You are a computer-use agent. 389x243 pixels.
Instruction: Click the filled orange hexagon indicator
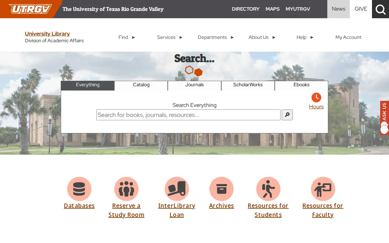point(198,72)
